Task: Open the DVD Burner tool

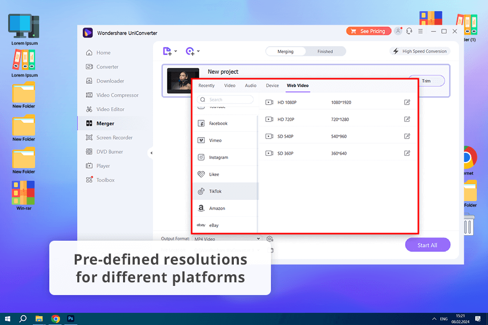Action: (104, 151)
